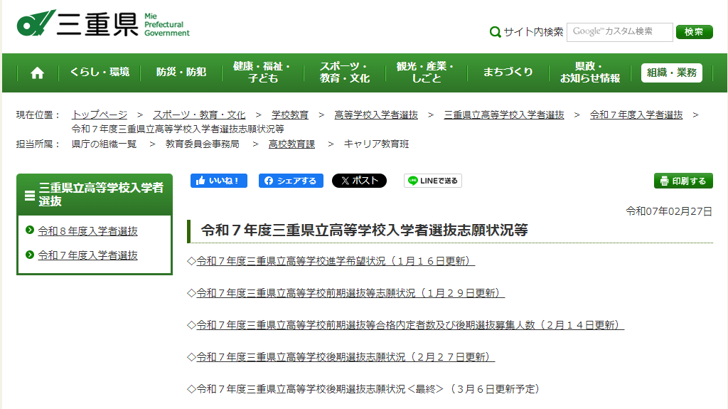Viewport: 728px width, 409px height.
Task: Click breadcrumb text キャリア教育班
Action: point(376,144)
